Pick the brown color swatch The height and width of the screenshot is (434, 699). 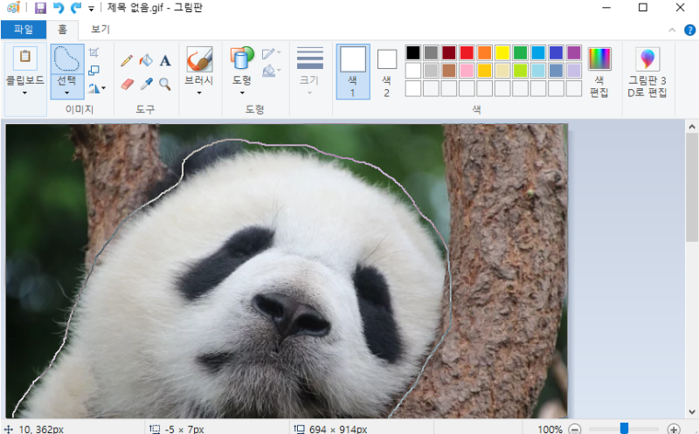449,71
